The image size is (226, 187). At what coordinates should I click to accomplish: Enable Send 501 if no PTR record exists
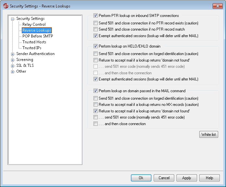(95, 23)
